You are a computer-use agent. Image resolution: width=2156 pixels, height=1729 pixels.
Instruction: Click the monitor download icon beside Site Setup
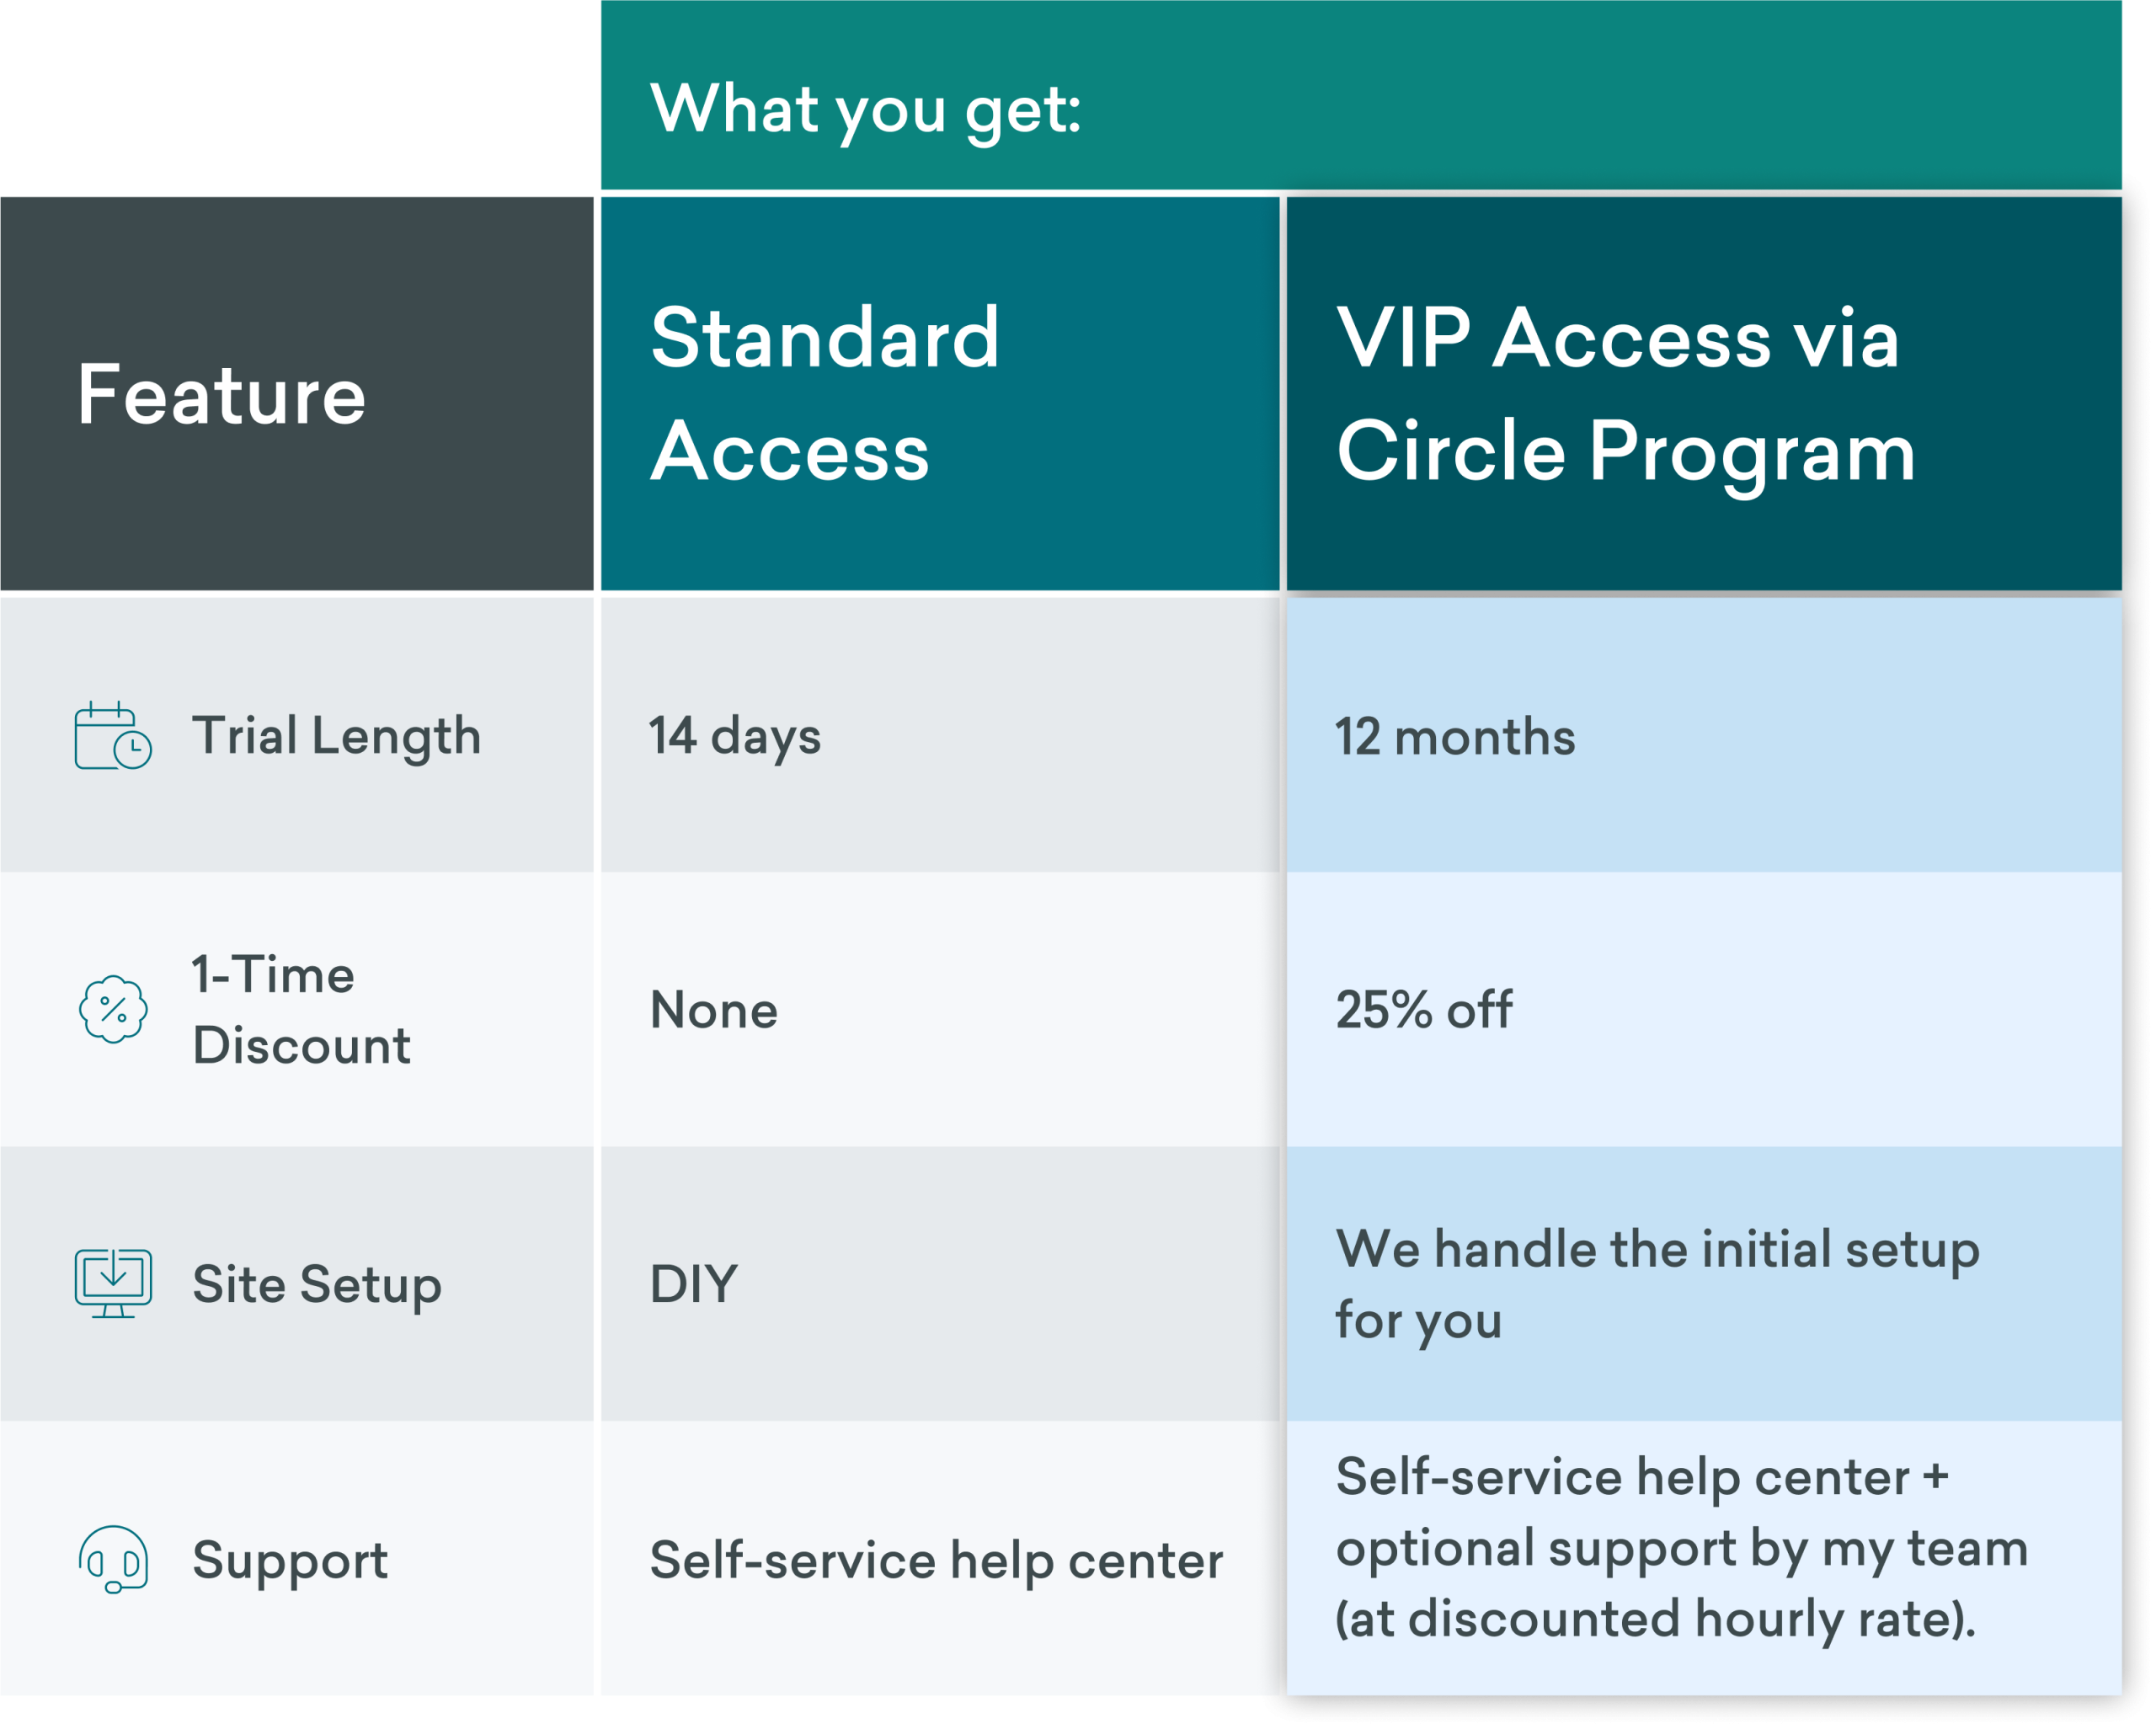click(x=113, y=1283)
